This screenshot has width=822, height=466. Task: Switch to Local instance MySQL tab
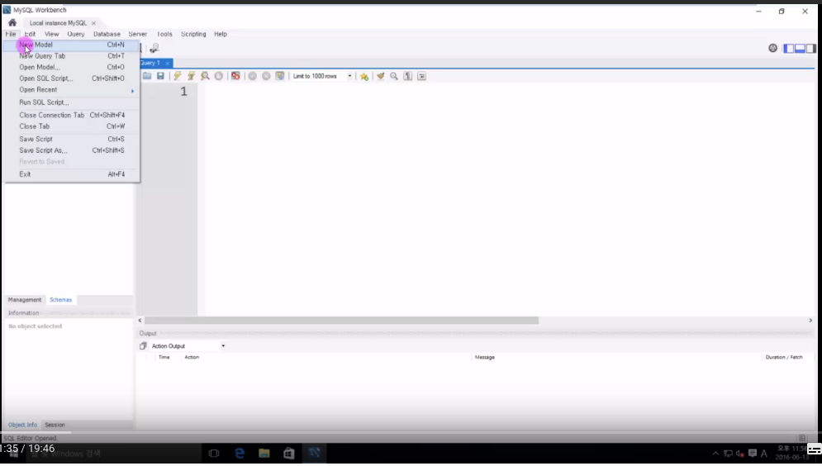click(58, 23)
